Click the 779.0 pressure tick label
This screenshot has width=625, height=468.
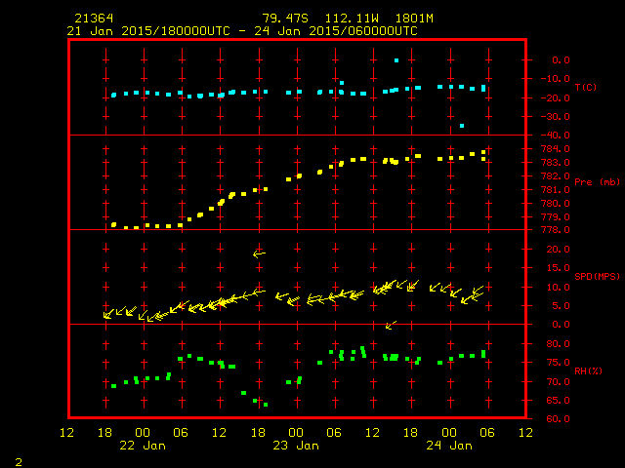point(556,216)
